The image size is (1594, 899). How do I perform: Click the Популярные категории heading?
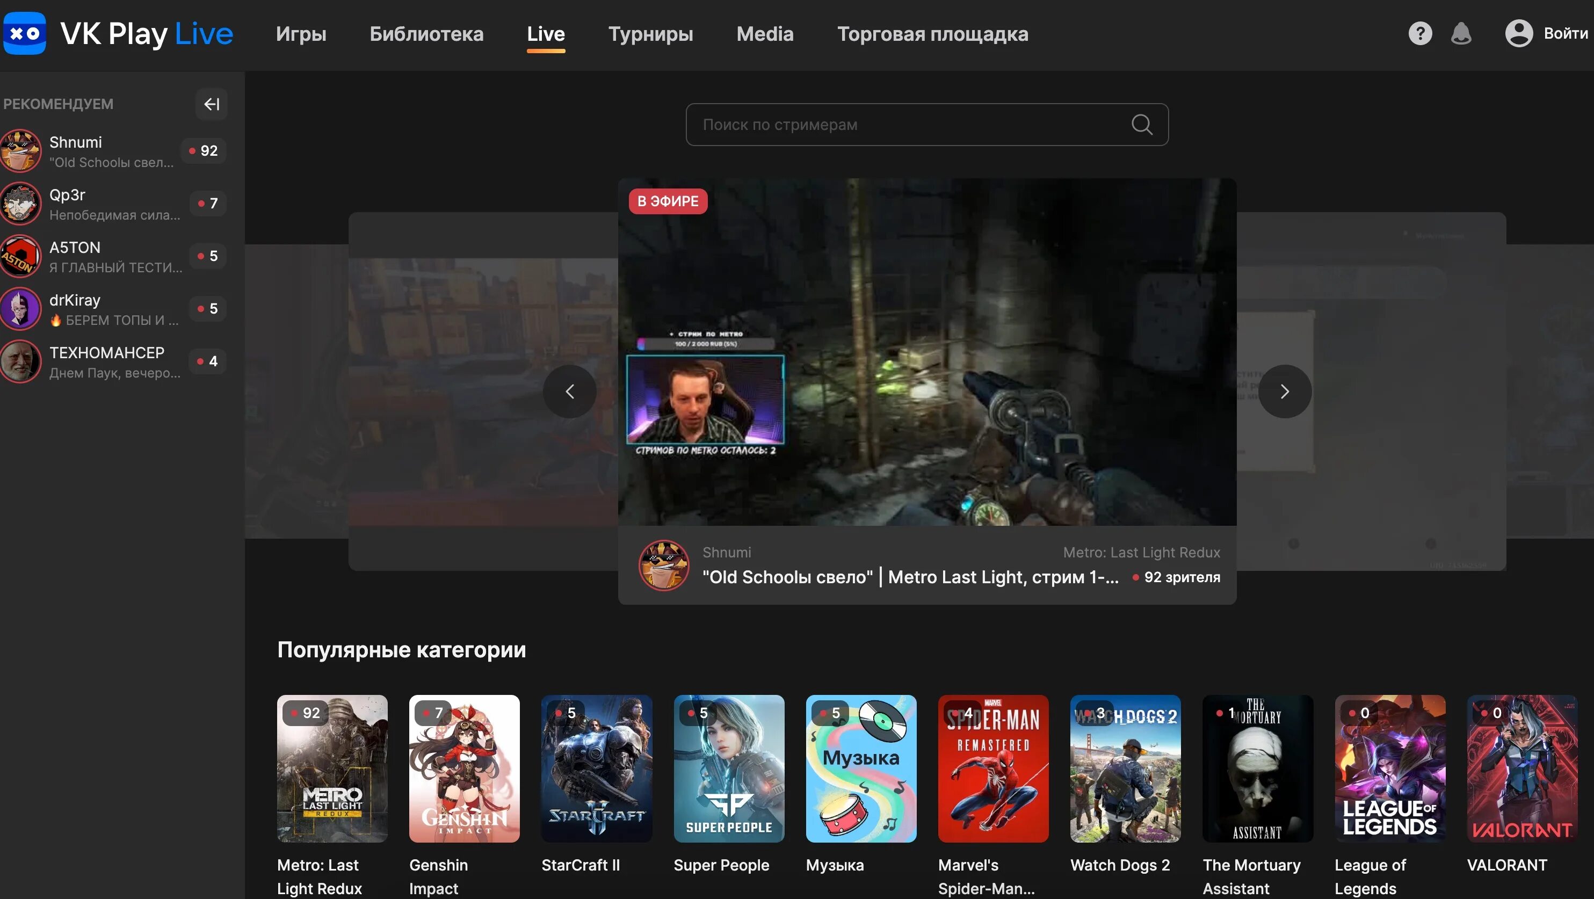pyautogui.click(x=401, y=650)
